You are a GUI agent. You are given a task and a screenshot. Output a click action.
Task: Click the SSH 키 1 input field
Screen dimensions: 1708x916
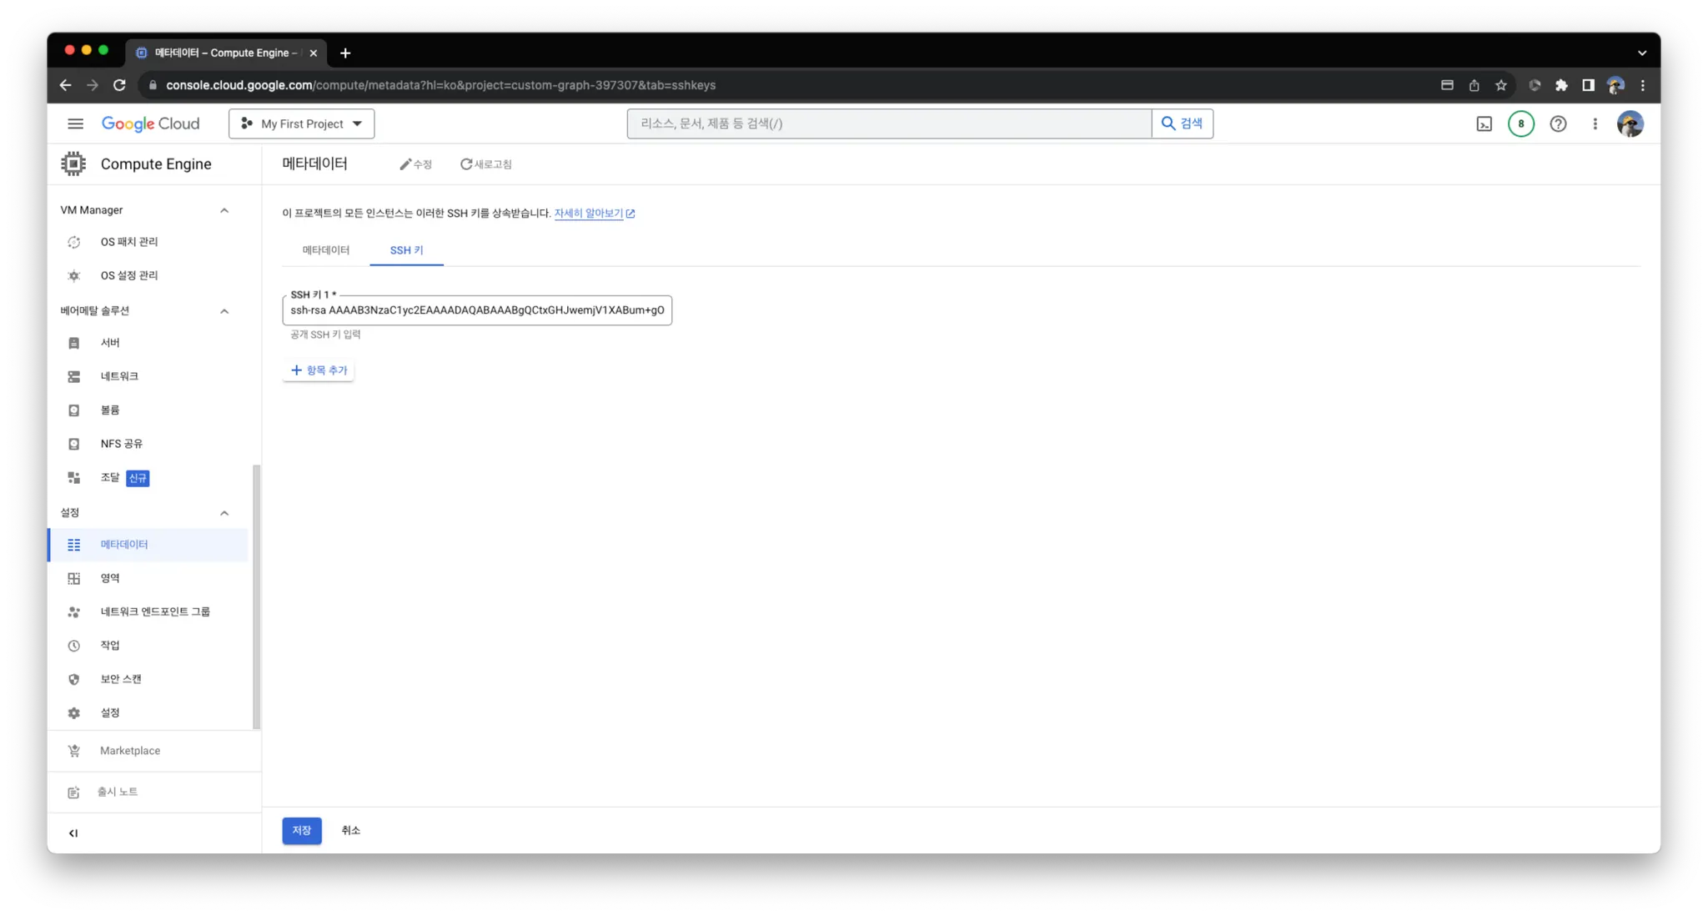476,310
